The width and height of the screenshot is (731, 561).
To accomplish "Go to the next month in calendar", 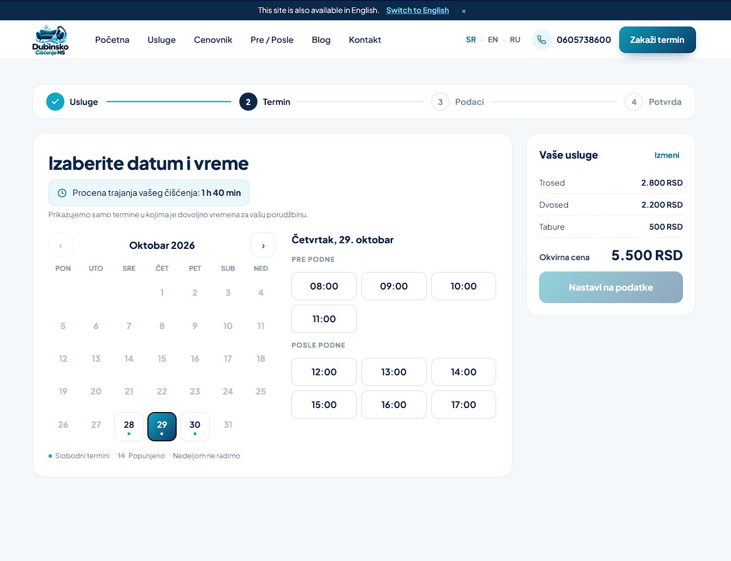I will click(263, 246).
